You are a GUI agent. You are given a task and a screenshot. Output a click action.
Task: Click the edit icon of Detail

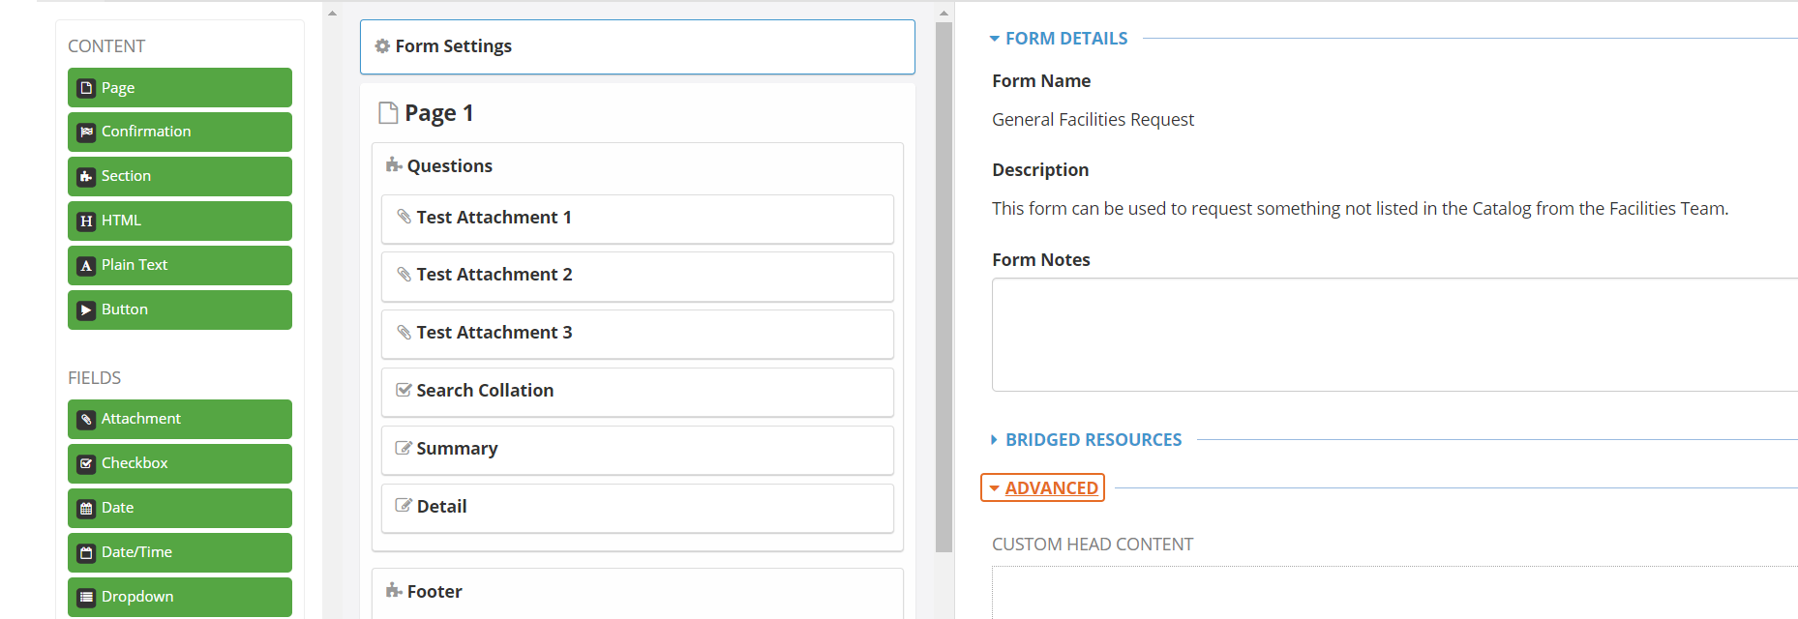(x=404, y=506)
